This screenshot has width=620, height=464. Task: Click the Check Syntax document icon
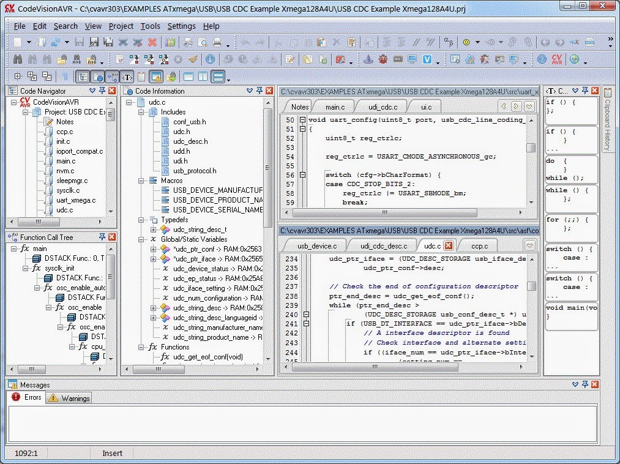[119, 59]
